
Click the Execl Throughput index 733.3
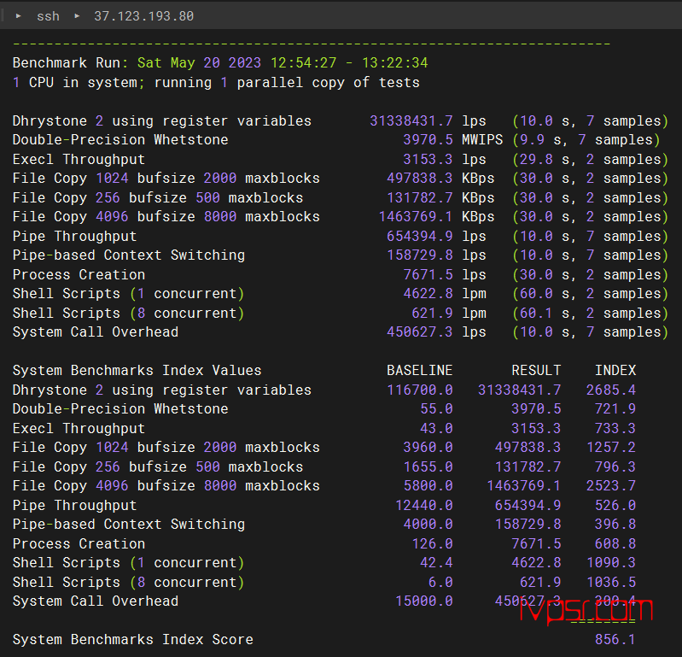tap(615, 428)
